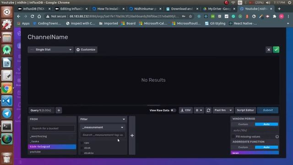
Task: Go to the Chrome home page
Action: (x=39, y=16)
